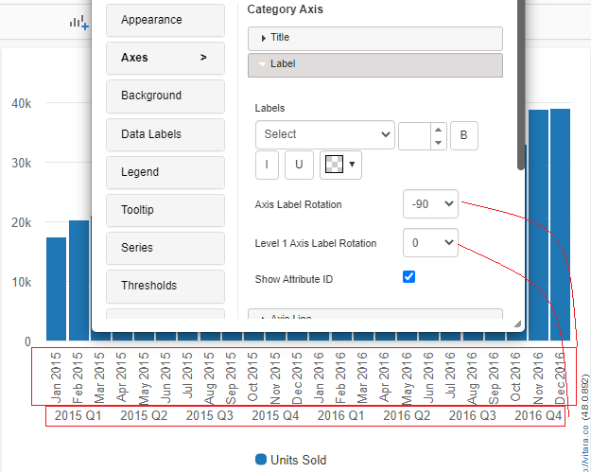Click the add chart icon in toolbar
The width and height of the screenshot is (591, 472).
click(x=78, y=22)
